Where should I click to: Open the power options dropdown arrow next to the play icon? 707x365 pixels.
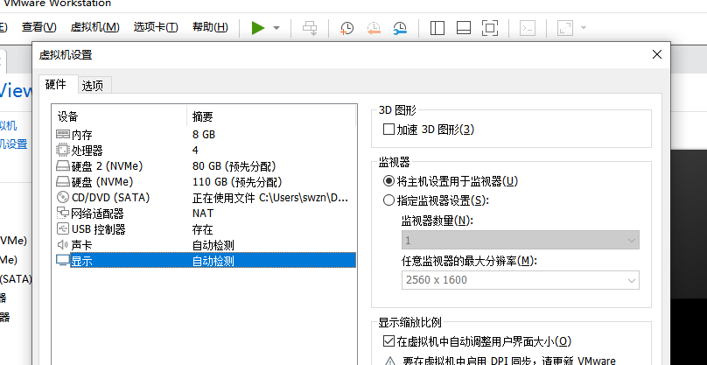click(276, 28)
